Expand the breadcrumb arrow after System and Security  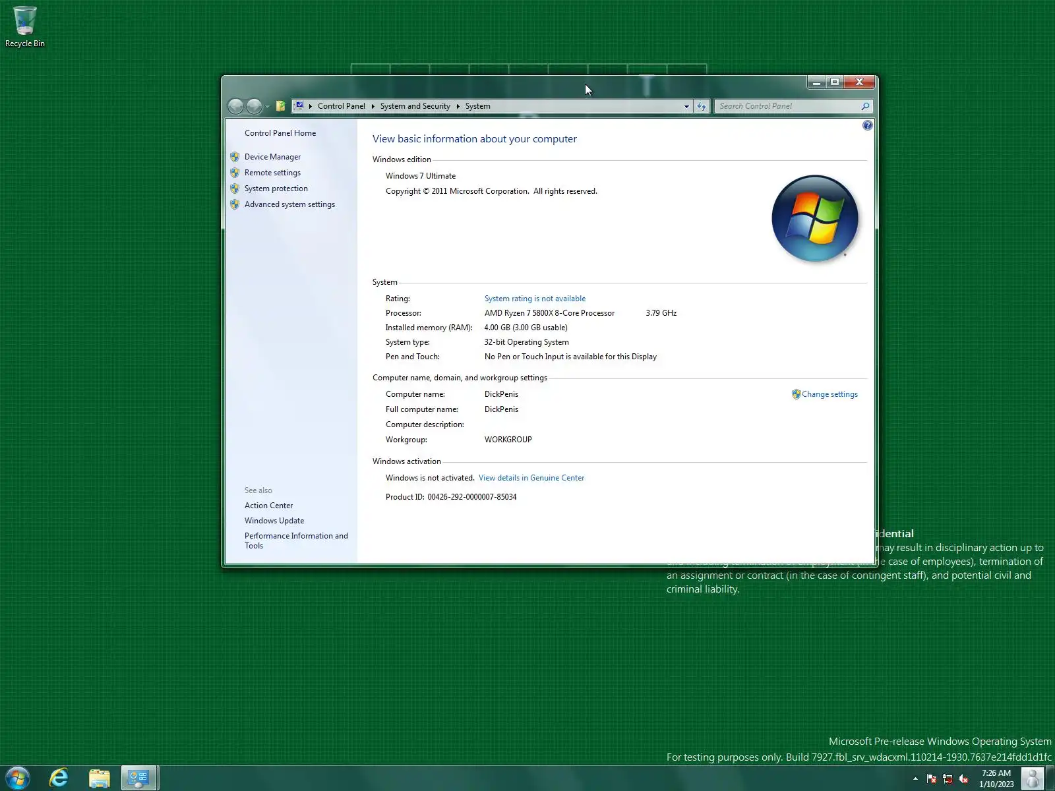tap(458, 106)
